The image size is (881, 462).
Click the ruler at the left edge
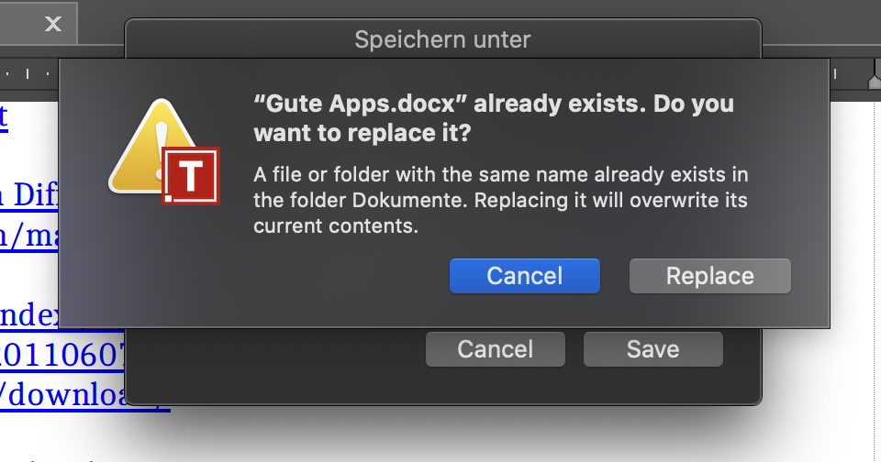[28, 73]
